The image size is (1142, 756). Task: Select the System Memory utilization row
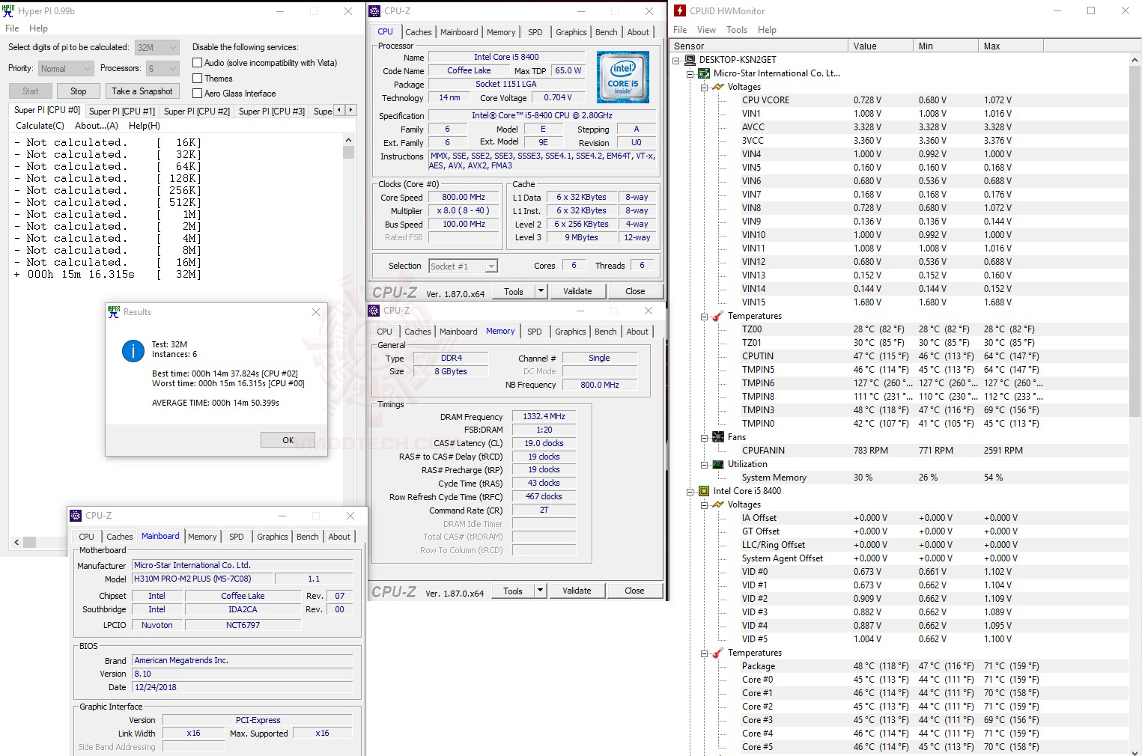[x=898, y=478]
